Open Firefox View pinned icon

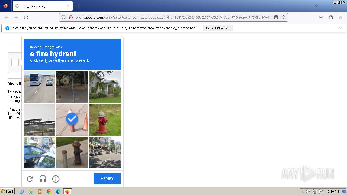(5, 6)
